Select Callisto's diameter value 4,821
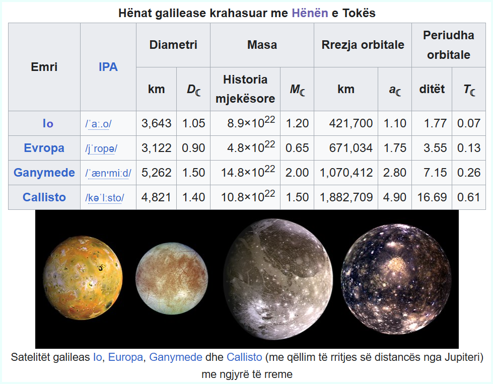Viewport: 493px width, 384px height. click(x=156, y=197)
